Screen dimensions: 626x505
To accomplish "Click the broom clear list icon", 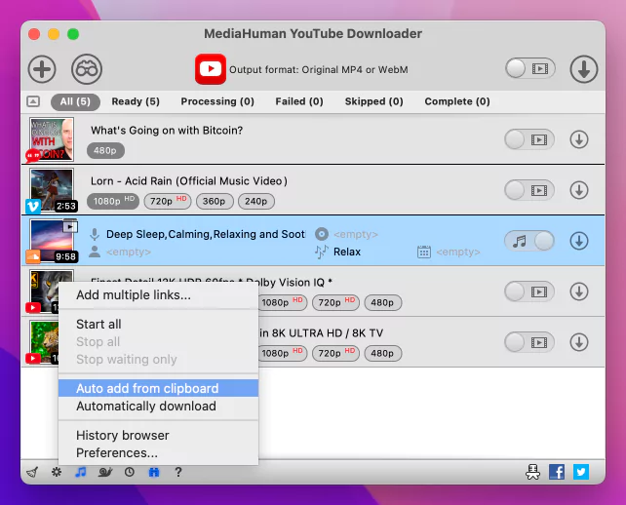I will click(32, 472).
